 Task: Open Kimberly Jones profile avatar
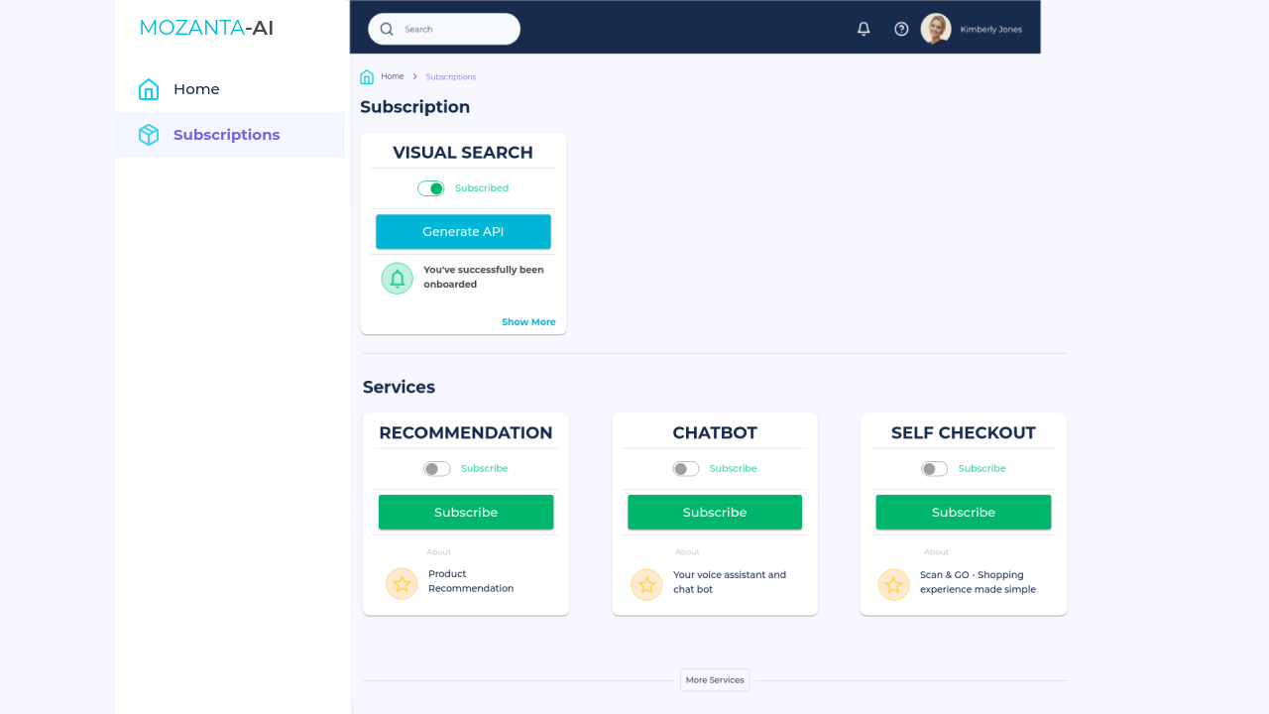(x=936, y=29)
